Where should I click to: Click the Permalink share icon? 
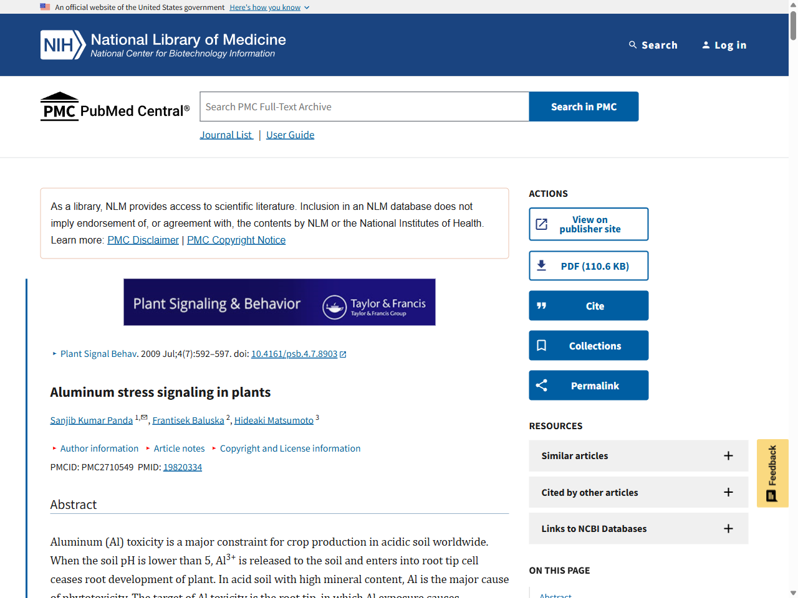(542, 386)
